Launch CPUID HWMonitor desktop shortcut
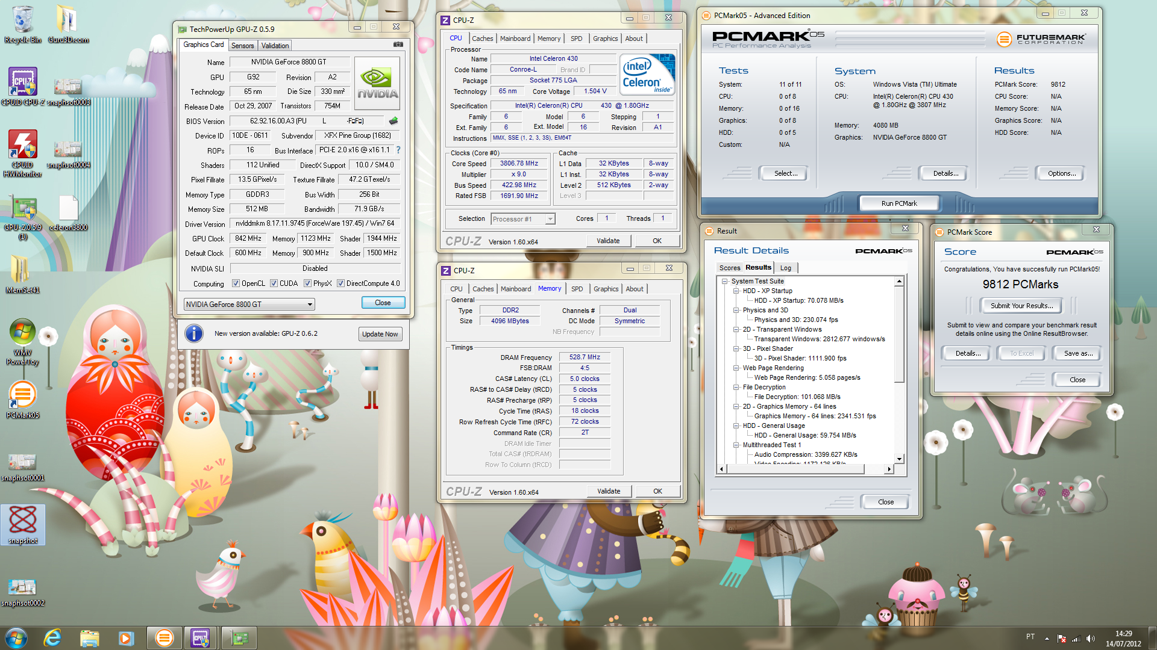This screenshot has width=1157, height=650. tap(22, 153)
